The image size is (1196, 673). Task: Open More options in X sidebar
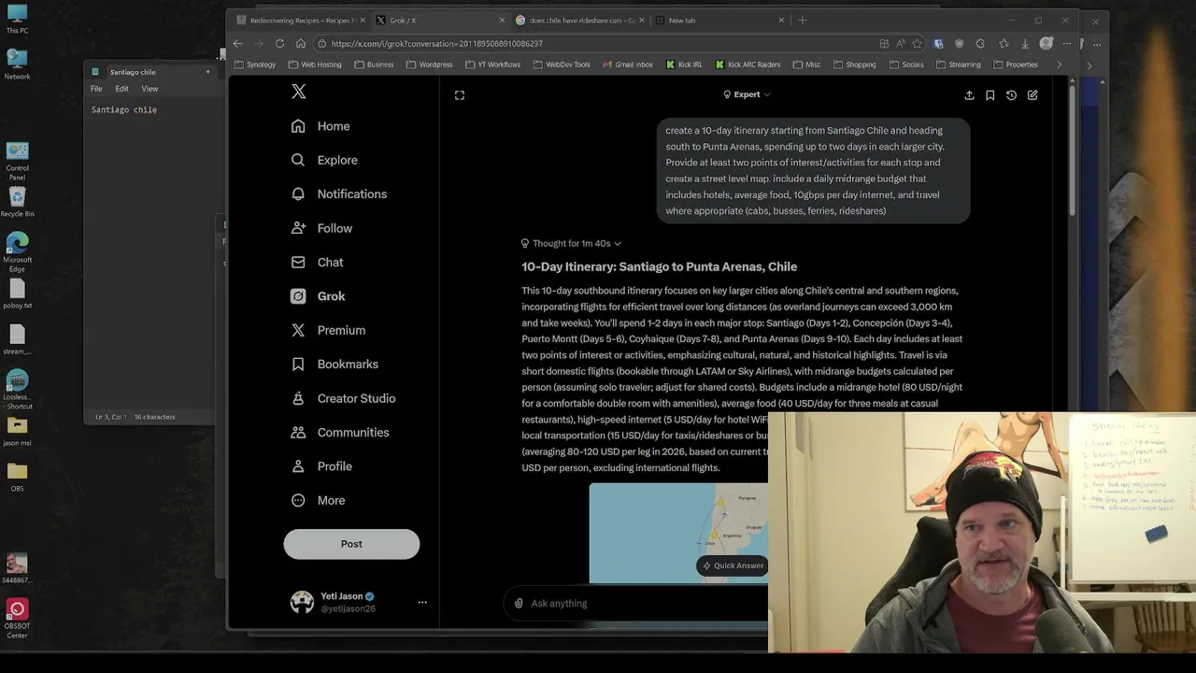tap(318, 500)
